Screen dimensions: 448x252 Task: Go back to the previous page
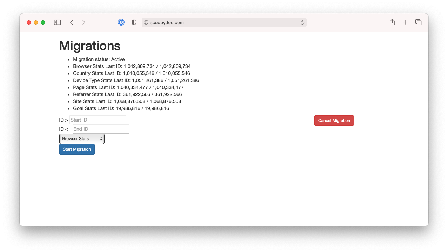tap(72, 22)
